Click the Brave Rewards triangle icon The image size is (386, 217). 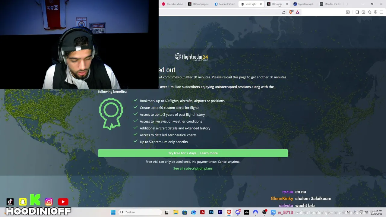(297, 12)
